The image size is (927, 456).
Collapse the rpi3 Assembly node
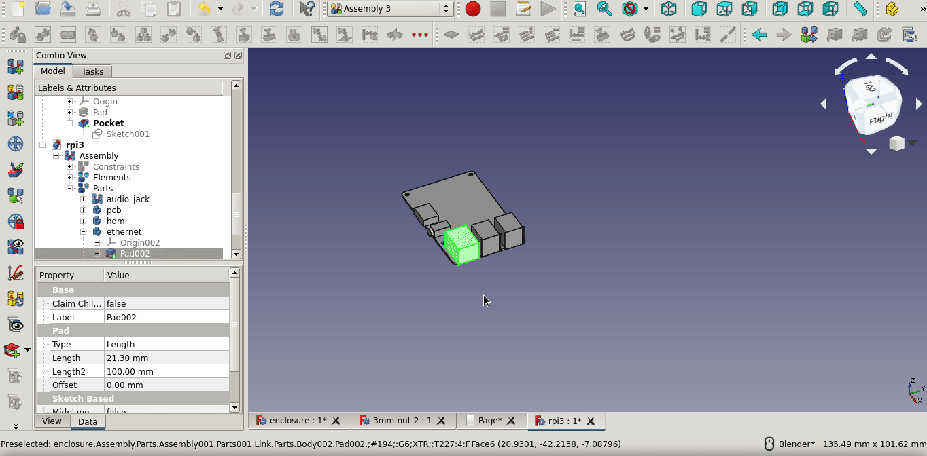(x=57, y=155)
